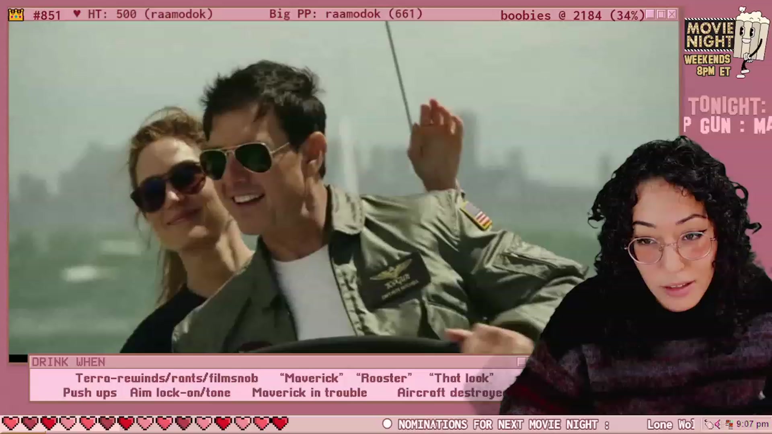The height and width of the screenshot is (434, 772).
Task: Click the #851 counter text
Action: [x=47, y=15]
